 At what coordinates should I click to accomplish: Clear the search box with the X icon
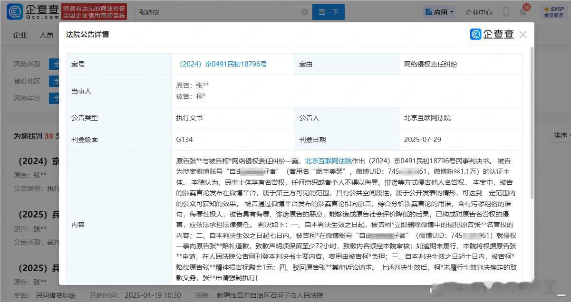click(x=305, y=12)
